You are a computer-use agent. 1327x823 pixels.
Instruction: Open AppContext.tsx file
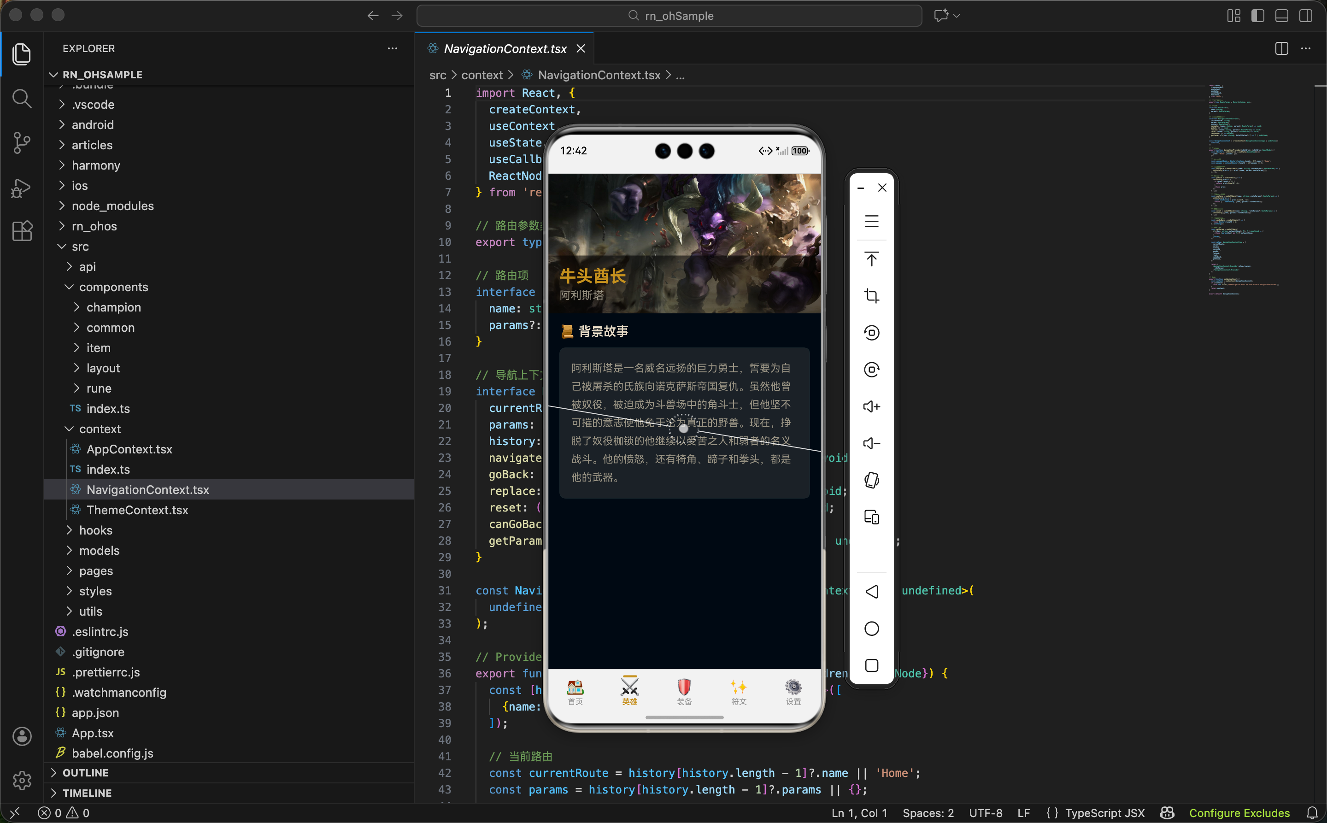(x=229, y=449)
